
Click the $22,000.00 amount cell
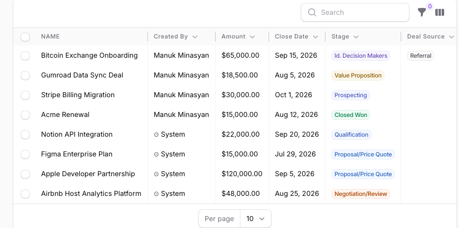click(240, 134)
